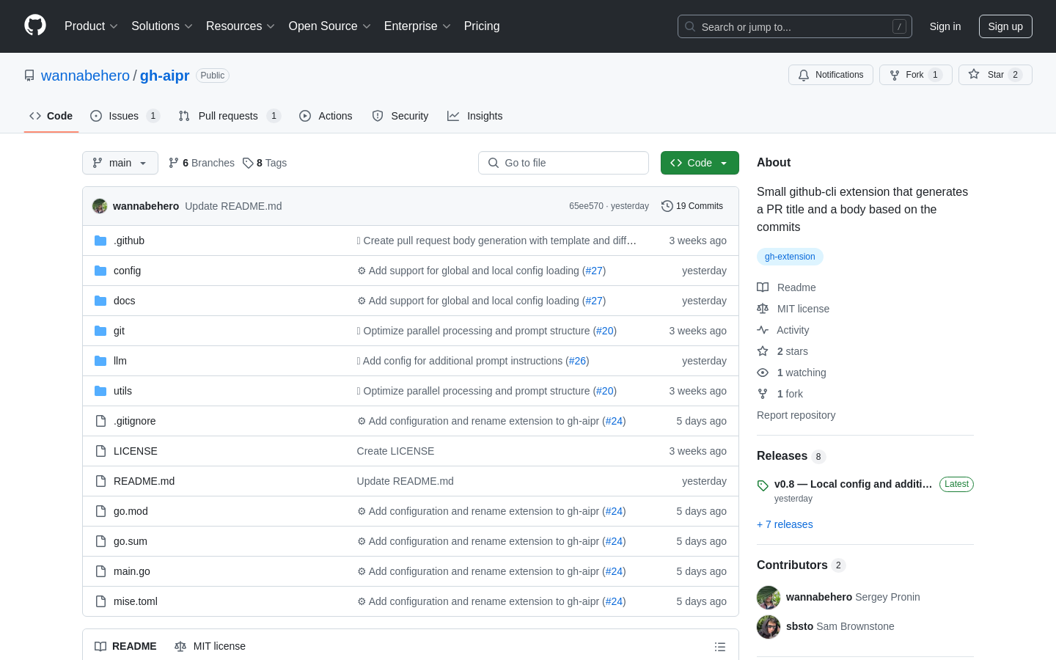
Task: Expand the Enterprise menu
Action: (x=417, y=26)
